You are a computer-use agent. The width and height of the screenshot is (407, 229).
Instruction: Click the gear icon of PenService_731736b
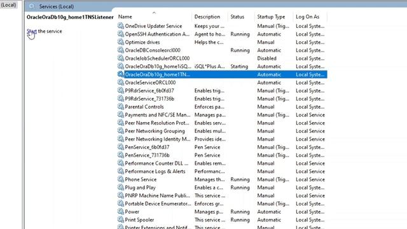coord(120,155)
